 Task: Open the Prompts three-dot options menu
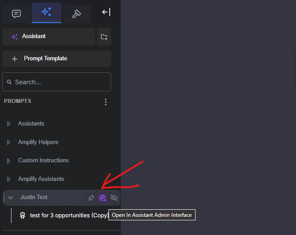pos(106,102)
